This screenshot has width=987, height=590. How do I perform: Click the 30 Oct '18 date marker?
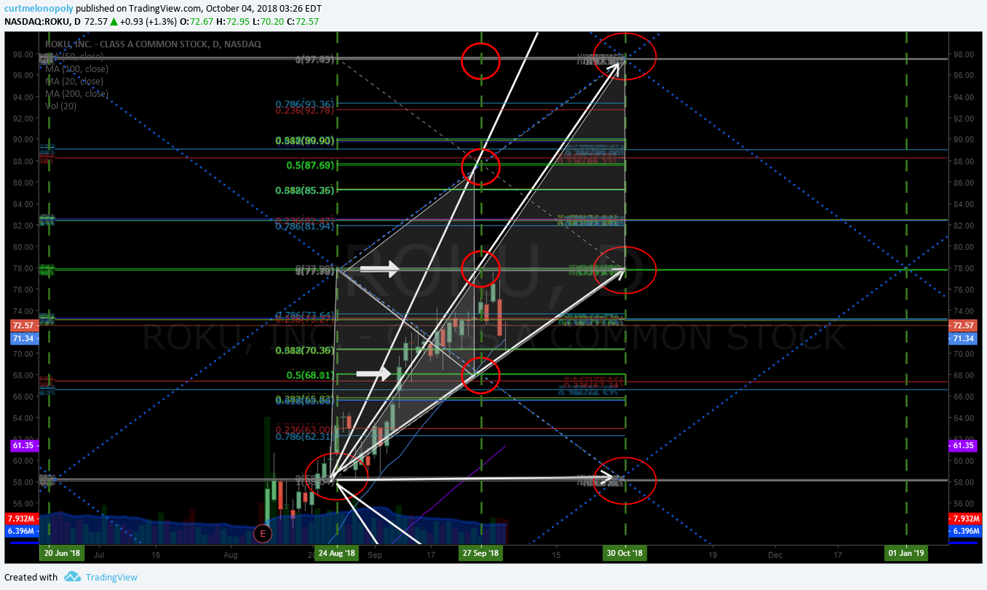click(625, 554)
